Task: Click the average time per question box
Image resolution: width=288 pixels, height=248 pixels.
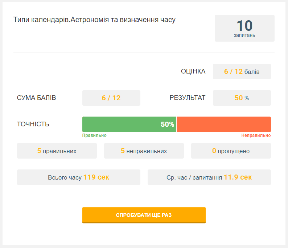Action: (209, 177)
